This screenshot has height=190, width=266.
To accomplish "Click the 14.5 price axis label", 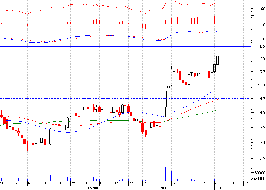I will pos(261,99).
